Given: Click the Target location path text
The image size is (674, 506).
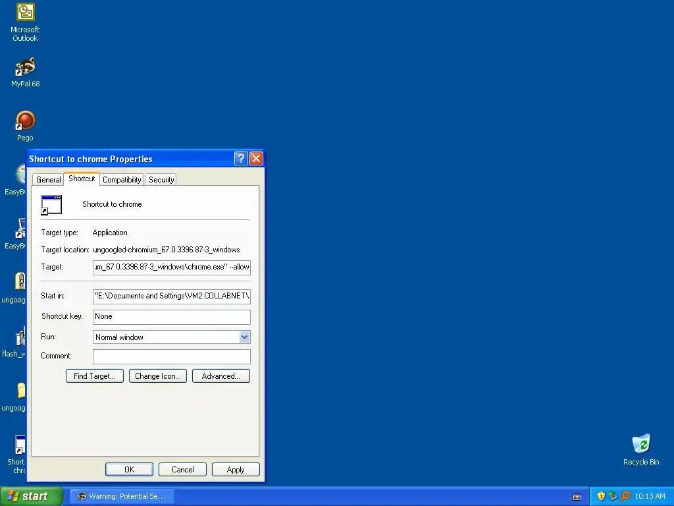Looking at the screenshot, I should coord(167,250).
